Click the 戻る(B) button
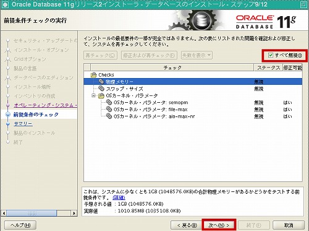Viewport: 309px width, 231px height. point(187,225)
